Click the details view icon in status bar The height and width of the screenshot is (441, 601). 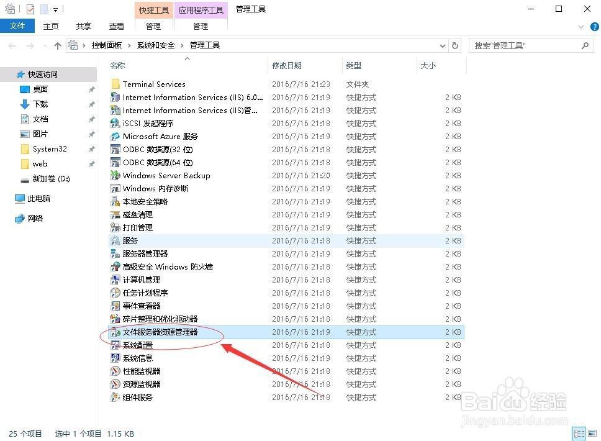tap(579, 433)
